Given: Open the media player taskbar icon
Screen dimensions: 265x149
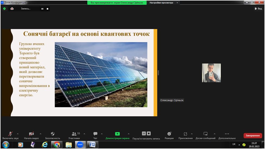Looking at the screenshot, I should click(x=21, y=145).
